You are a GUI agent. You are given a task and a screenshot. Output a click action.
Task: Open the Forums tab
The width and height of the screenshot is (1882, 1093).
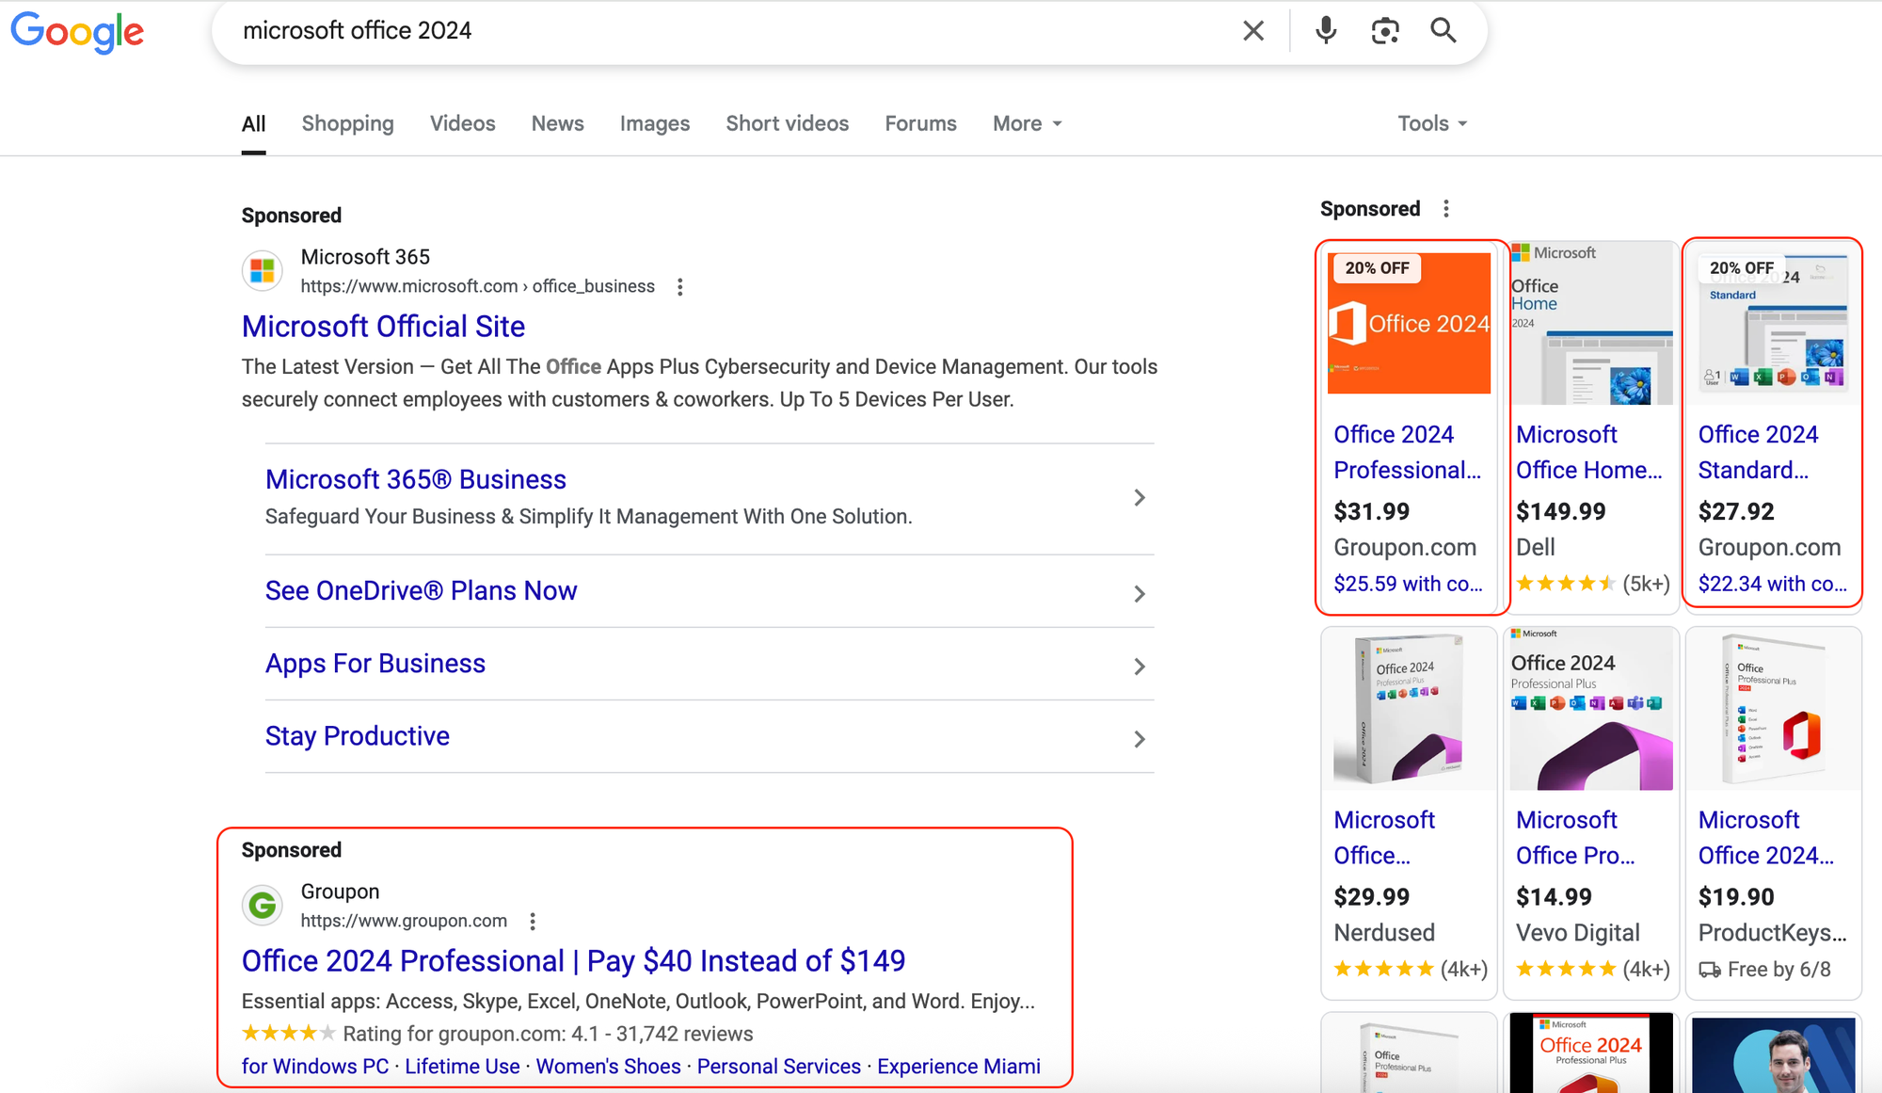[x=920, y=123]
